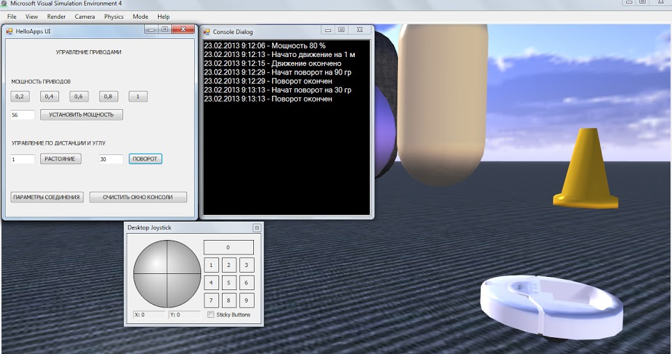
Task: Open the Help menu
Action: (x=163, y=17)
